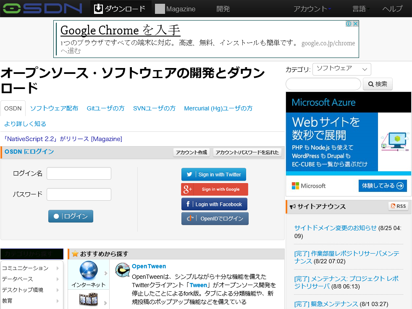Open the 開発 menu in the header

pyautogui.click(x=223, y=8)
